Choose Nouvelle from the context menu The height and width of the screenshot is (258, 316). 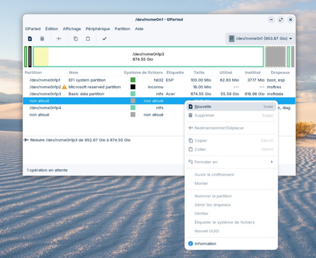point(203,106)
